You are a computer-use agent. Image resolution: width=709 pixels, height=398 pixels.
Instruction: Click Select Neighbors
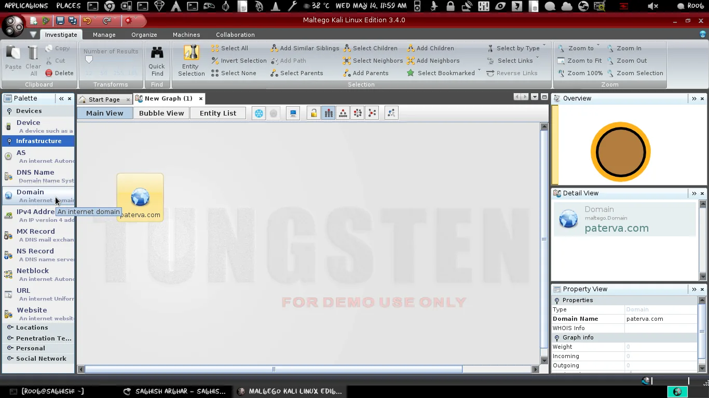coord(373,61)
